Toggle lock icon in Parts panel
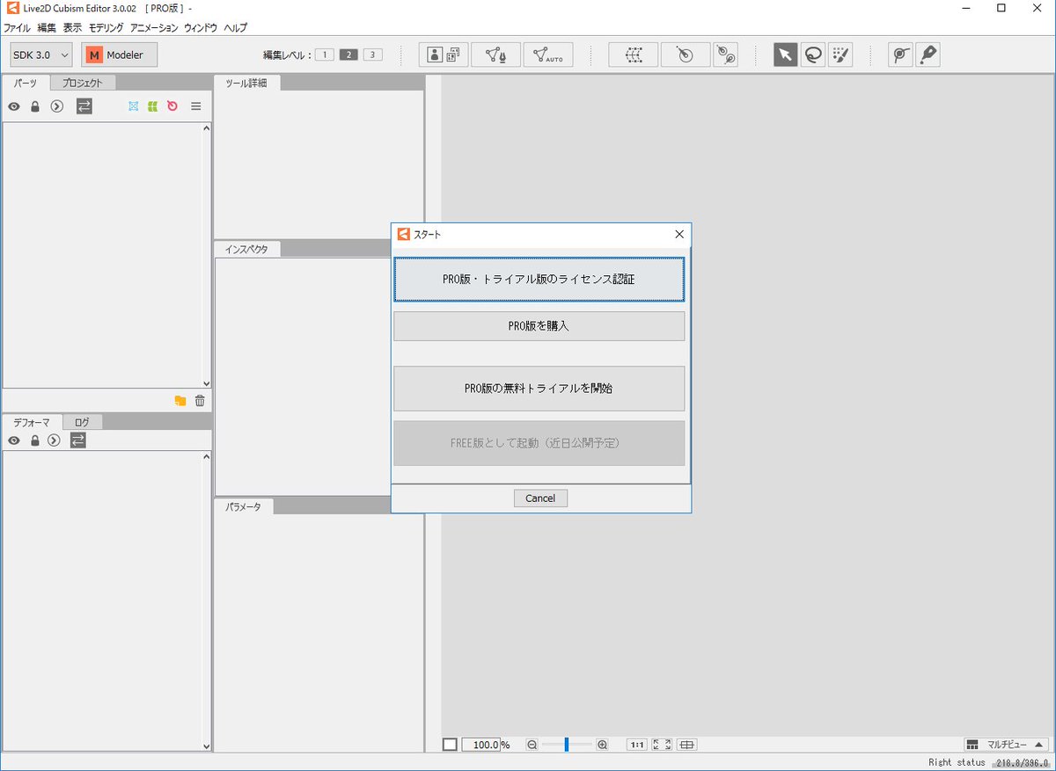 coord(35,106)
